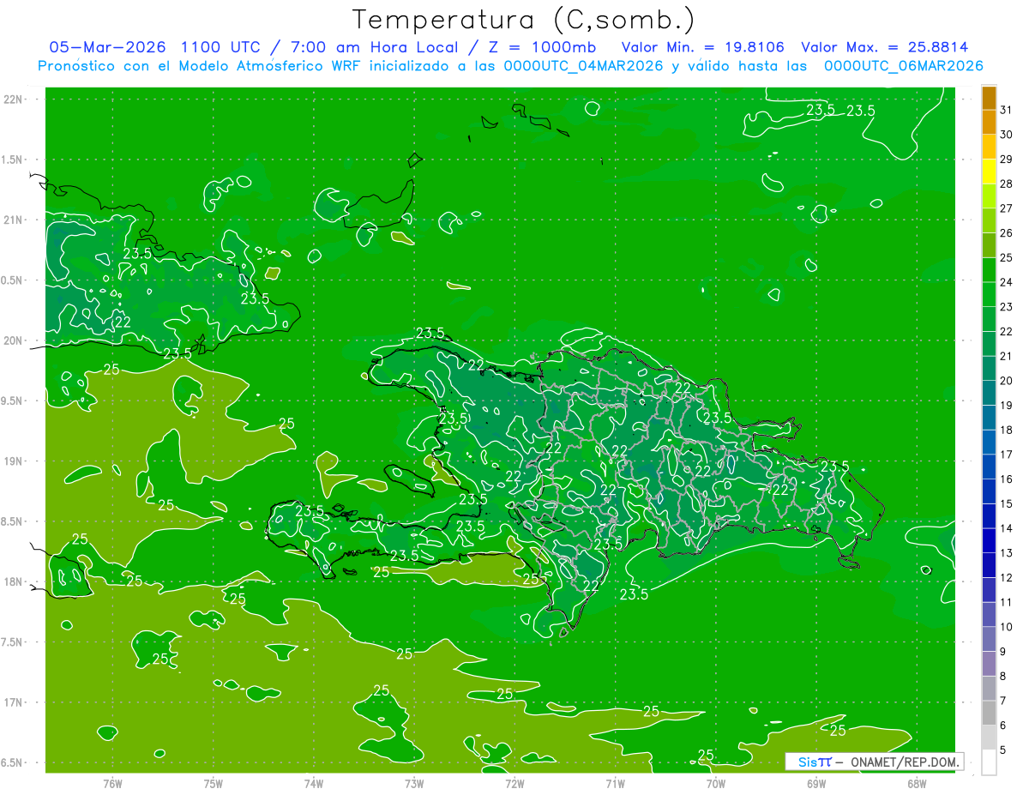The width and height of the screenshot is (1029, 795).
Task: Click the "76W" longitude label
Action: 112,783
